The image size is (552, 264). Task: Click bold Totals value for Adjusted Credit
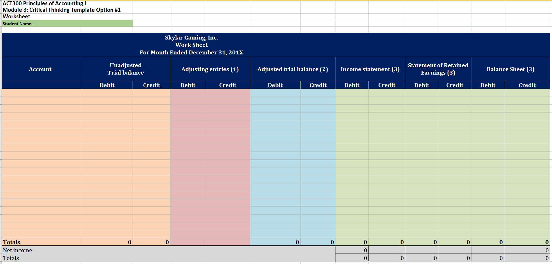(318, 242)
